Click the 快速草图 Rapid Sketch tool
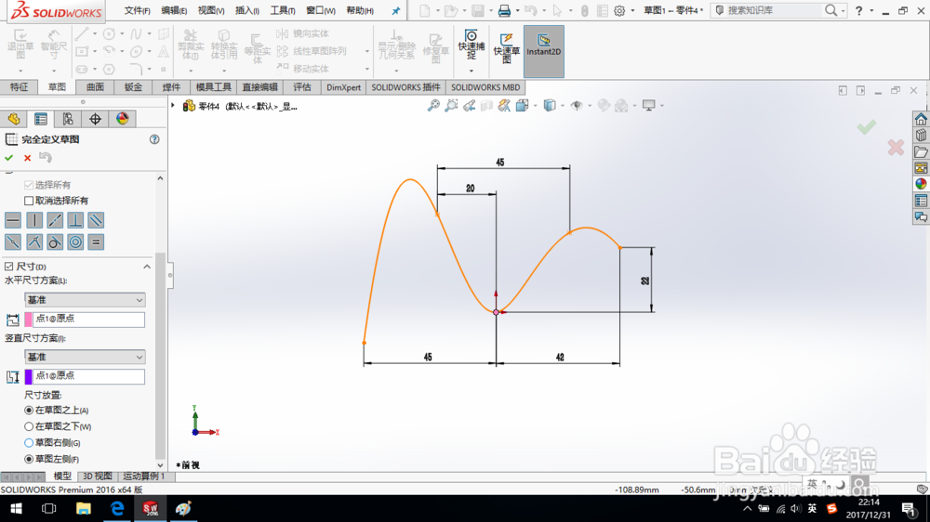Screen dimensions: 930x522 (x=507, y=48)
